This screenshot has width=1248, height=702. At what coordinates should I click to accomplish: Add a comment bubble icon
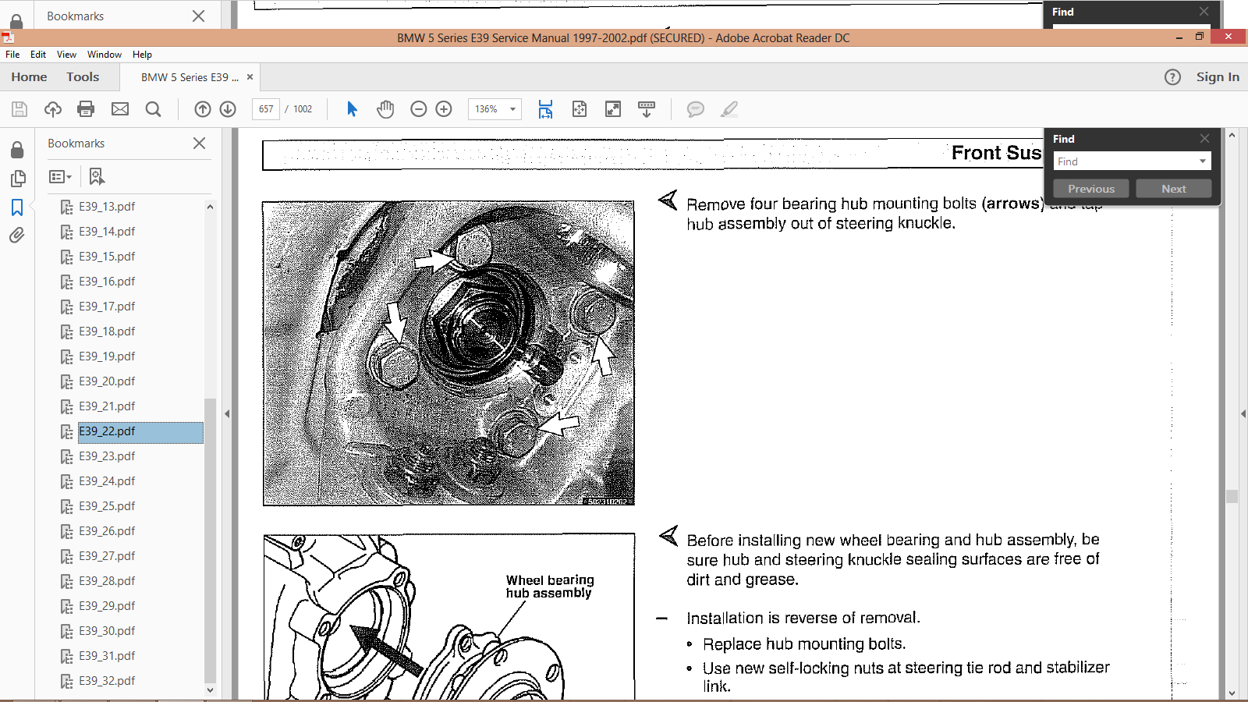pos(695,109)
